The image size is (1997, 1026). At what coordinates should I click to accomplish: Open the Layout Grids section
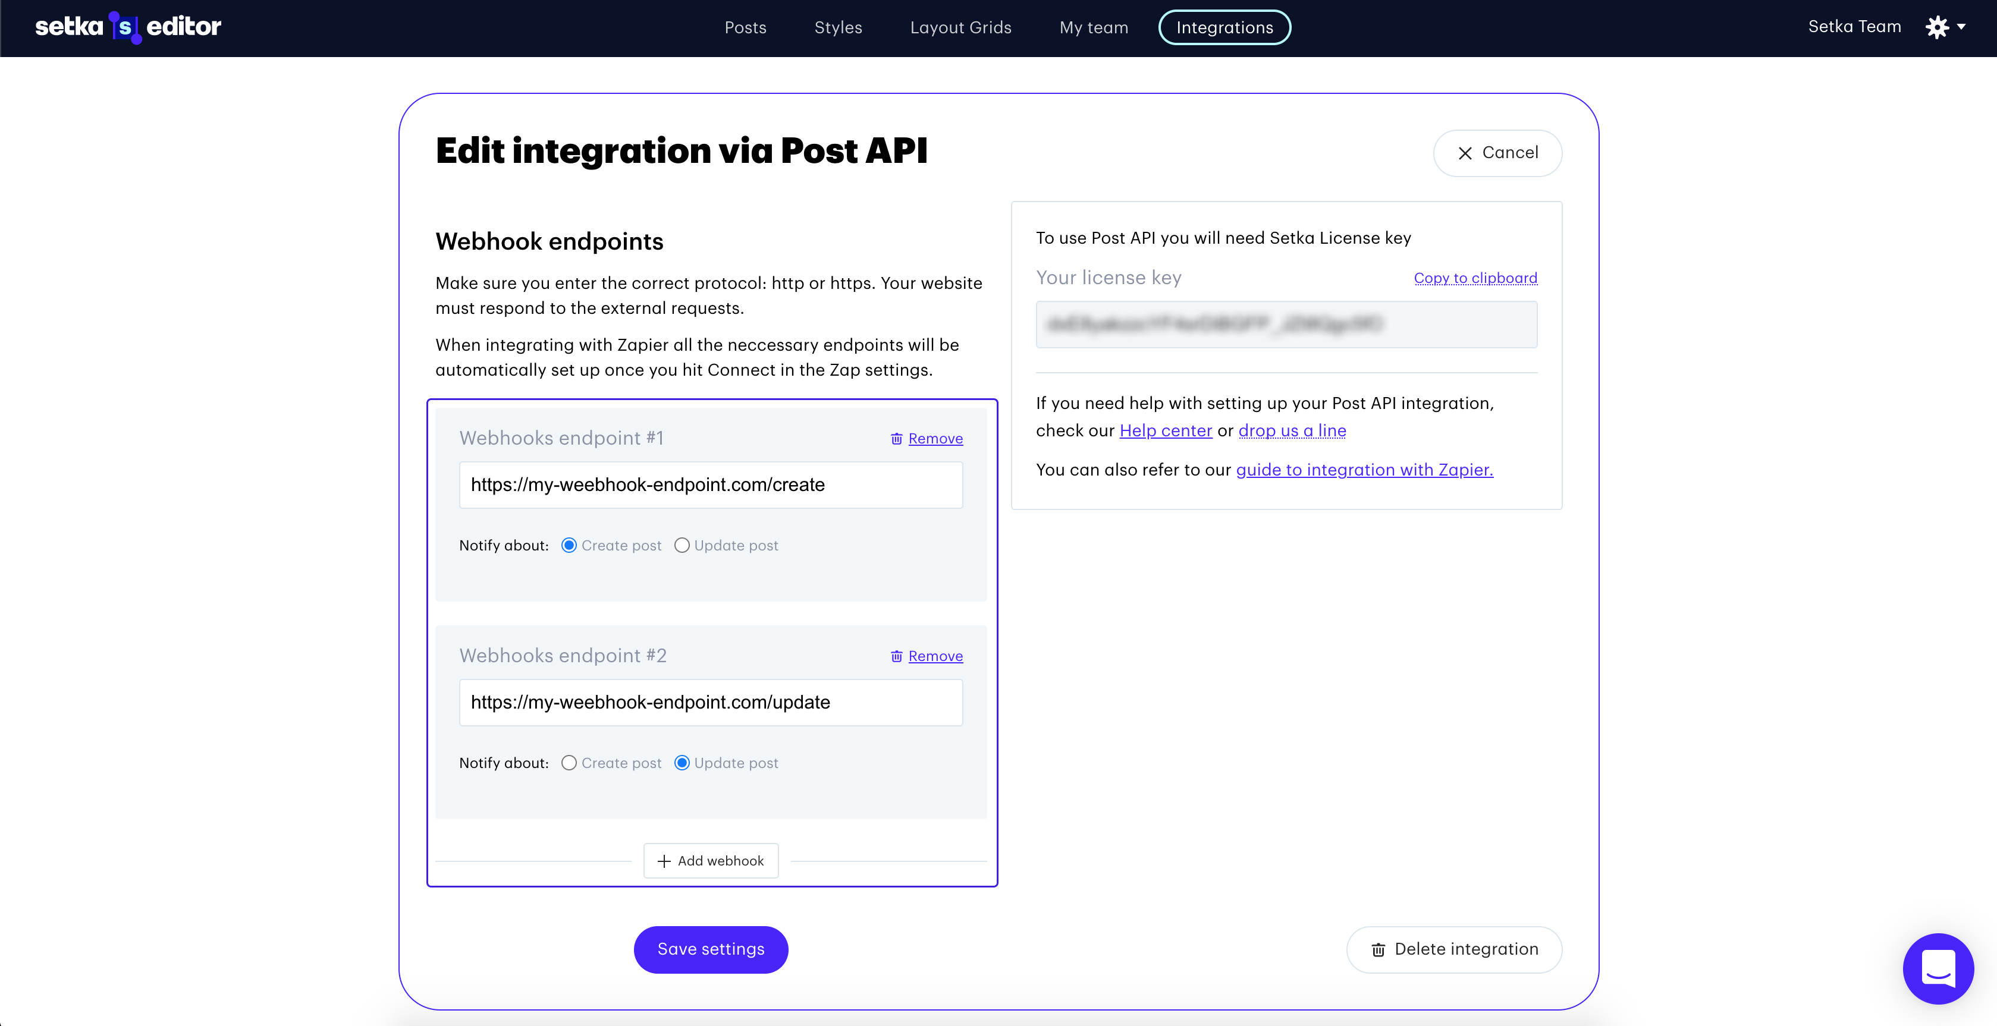coord(960,27)
